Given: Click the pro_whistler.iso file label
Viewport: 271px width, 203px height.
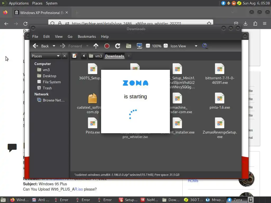Looking at the screenshot, I should click(135, 137).
